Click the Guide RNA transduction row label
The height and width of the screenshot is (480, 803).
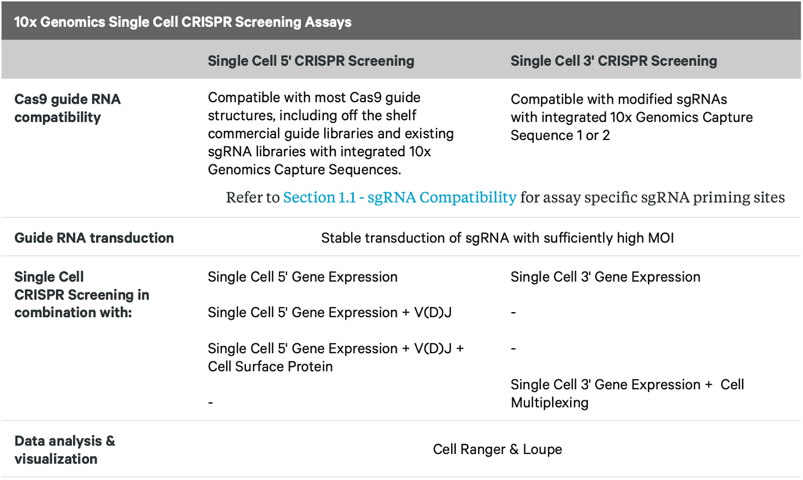[x=94, y=238]
